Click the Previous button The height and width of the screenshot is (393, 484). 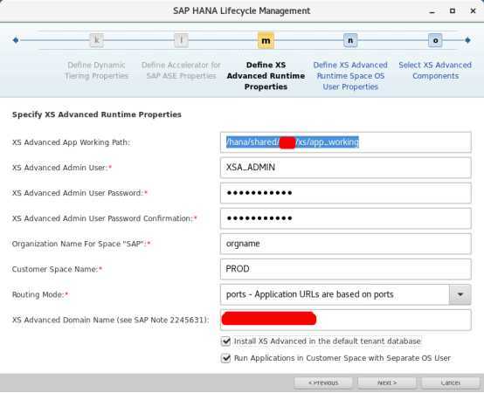coord(323,383)
